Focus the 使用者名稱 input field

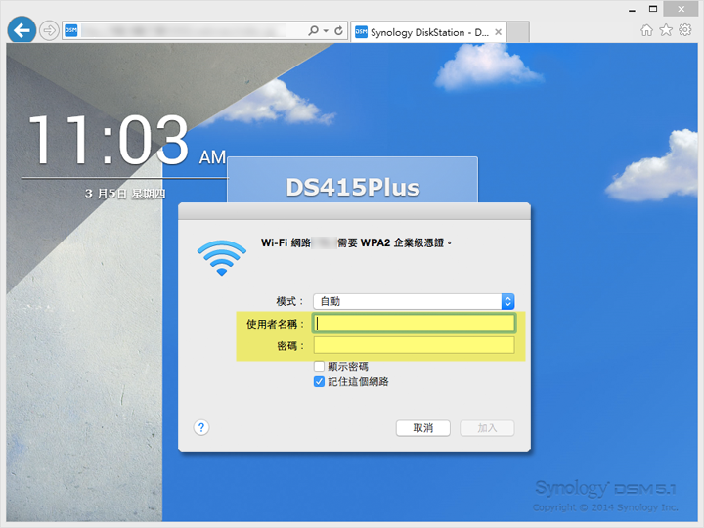(414, 324)
